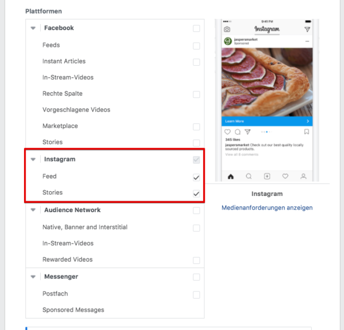Collapse the Messenger placements section
The image size is (344, 330).
[33, 277]
